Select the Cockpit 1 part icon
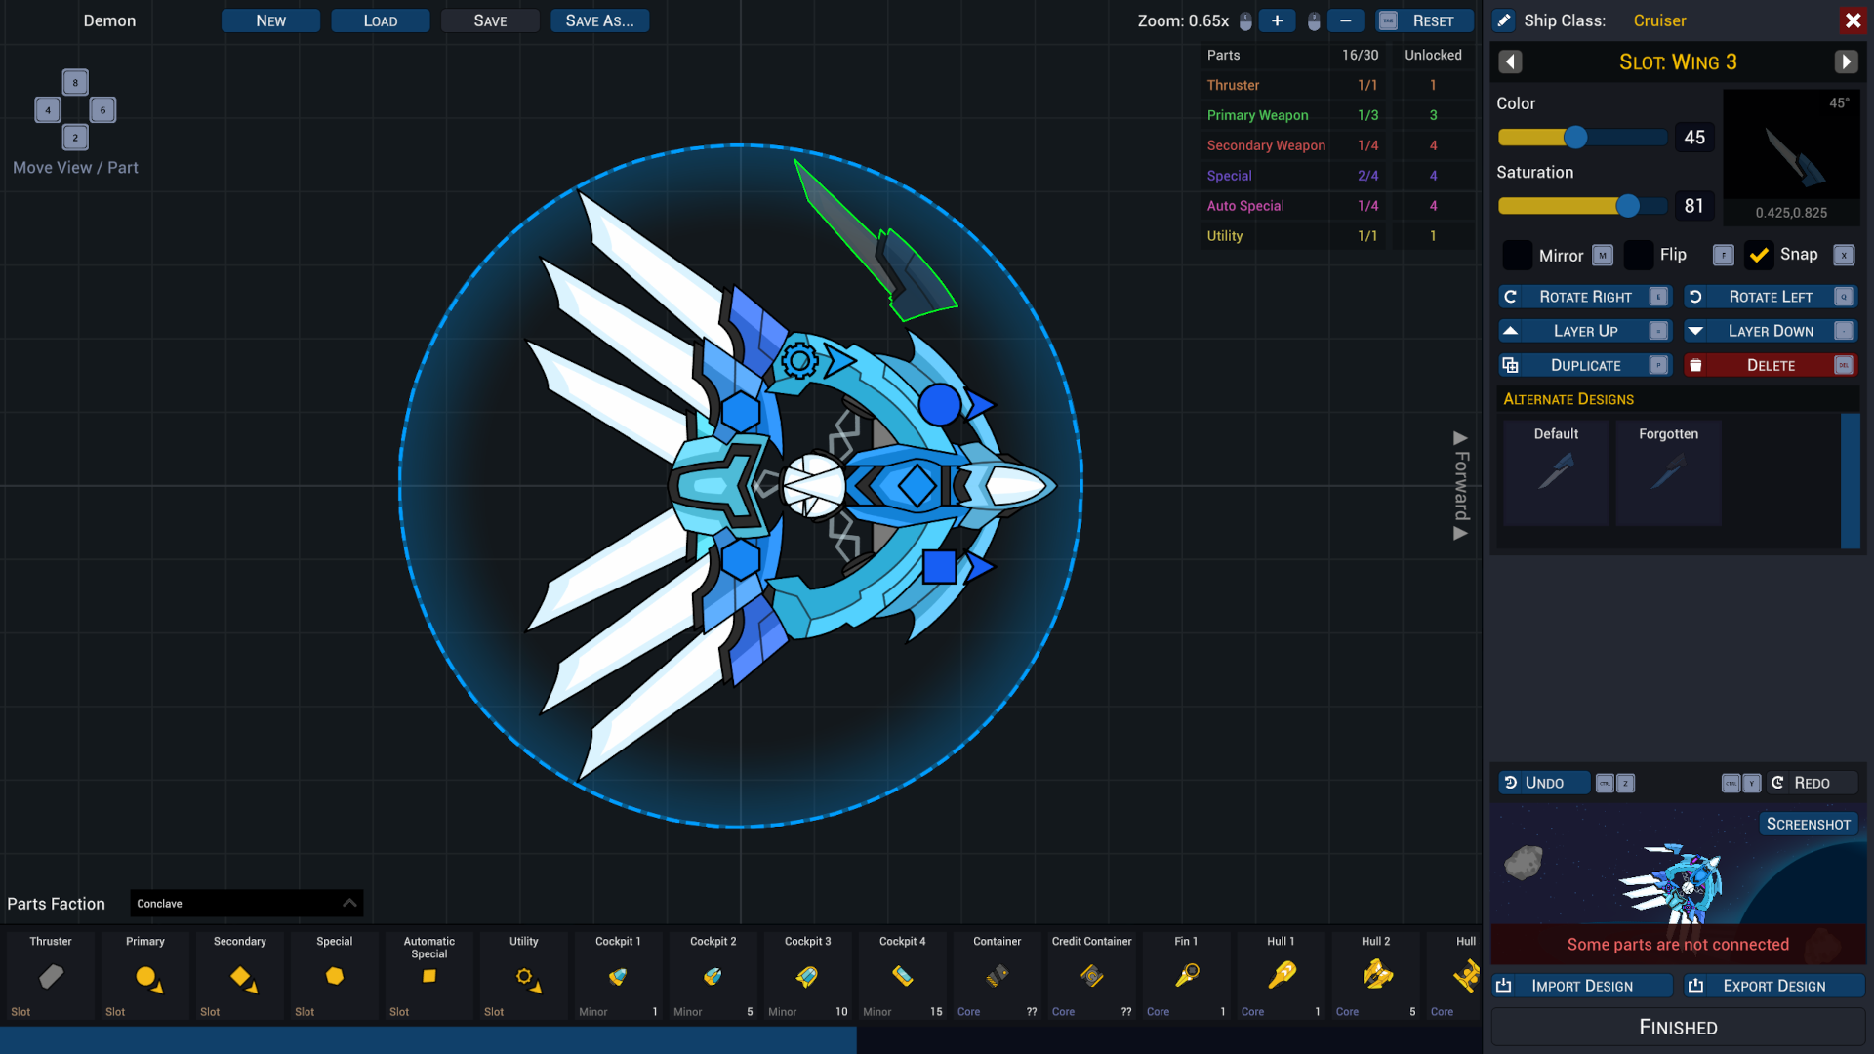This screenshot has height=1054, width=1874. coord(617,974)
